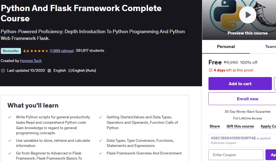Screen dimensions: 276x162
Task: Click the Free price label
Action: pos(215,62)
